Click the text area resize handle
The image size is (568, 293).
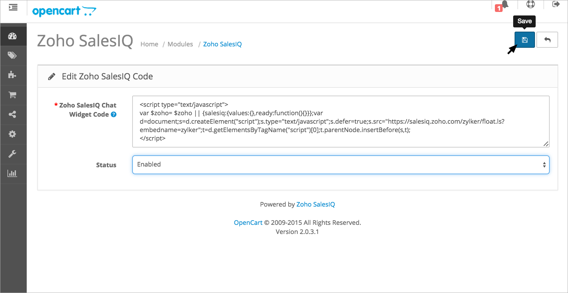(x=546, y=144)
